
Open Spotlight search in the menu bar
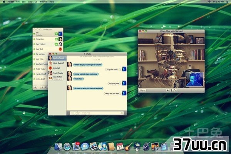(x=227, y=2)
